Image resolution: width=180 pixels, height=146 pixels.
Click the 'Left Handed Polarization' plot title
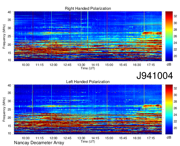[x=88, y=82]
